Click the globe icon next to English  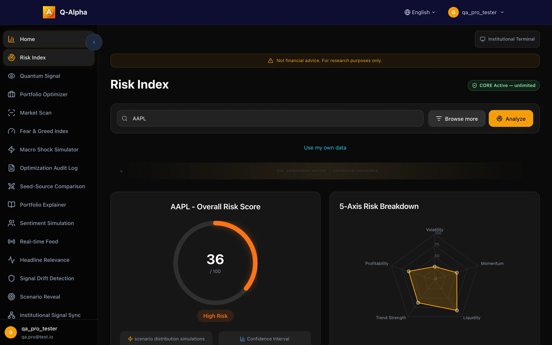pyautogui.click(x=407, y=12)
